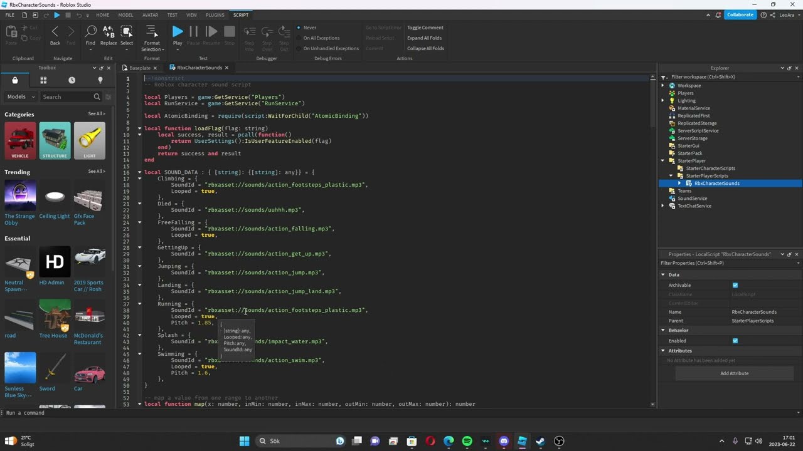
Task: Select the VEHICLE category thumbnail
Action: [20, 140]
